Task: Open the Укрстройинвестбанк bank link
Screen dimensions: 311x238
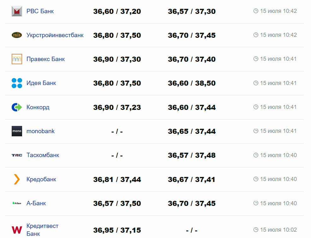Action: tap(55, 35)
